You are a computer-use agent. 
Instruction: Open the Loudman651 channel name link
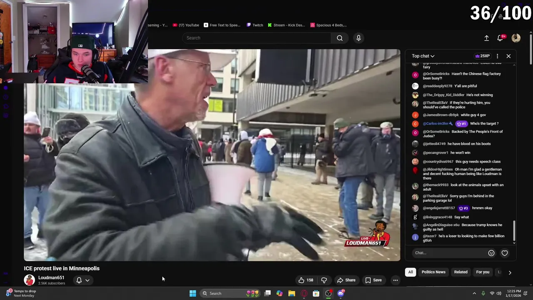(x=51, y=277)
